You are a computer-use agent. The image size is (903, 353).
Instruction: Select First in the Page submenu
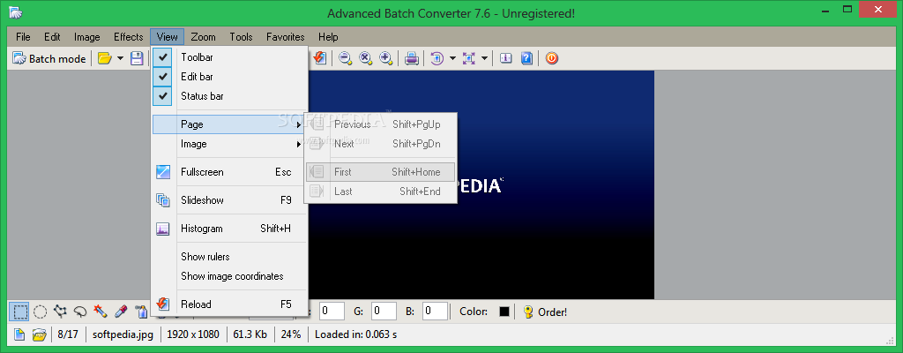click(x=381, y=172)
